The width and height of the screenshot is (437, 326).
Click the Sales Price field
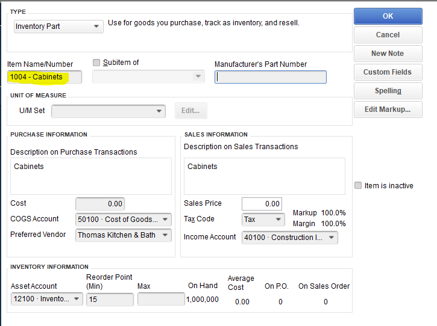point(262,204)
